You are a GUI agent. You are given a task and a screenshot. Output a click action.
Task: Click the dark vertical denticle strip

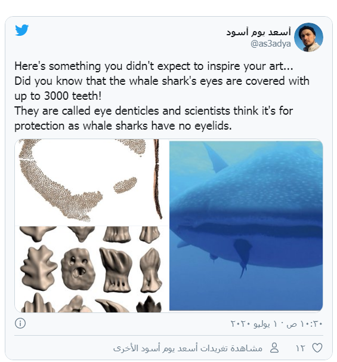[x=158, y=179]
